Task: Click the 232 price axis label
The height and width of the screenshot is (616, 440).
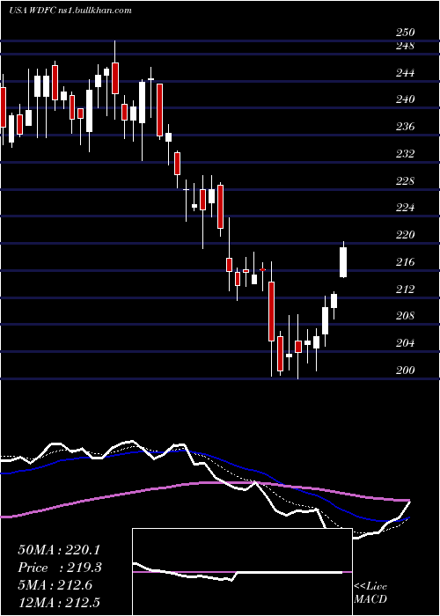Action: click(x=405, y=154)
